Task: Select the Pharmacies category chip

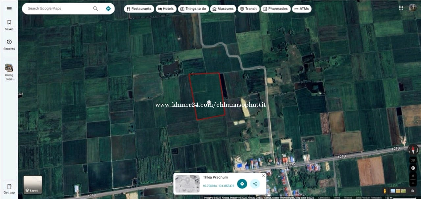Action: (275, 9)
